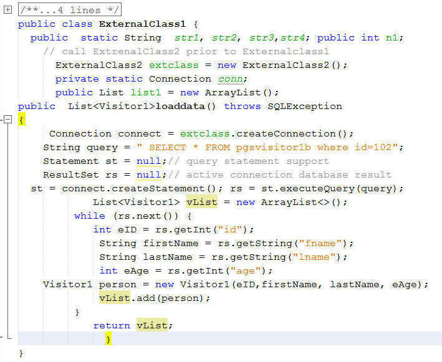Click the highlighted closing brace of loaddata
The image size is (442, 362).
coord(108,338)
